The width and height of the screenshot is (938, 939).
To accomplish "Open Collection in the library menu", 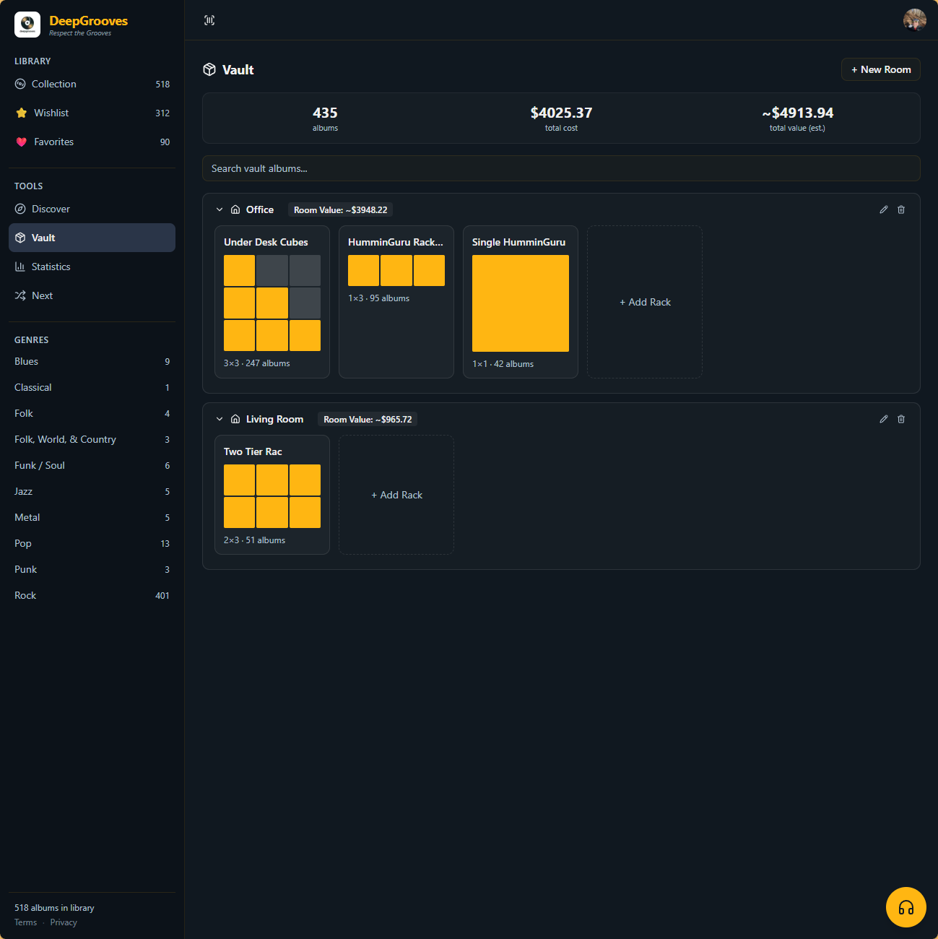I will pos(92,84).
